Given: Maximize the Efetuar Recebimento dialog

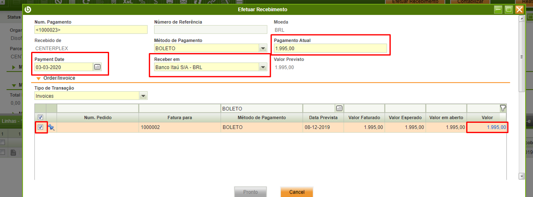Looking at the screenshot, I should click(x=509, y=10).
